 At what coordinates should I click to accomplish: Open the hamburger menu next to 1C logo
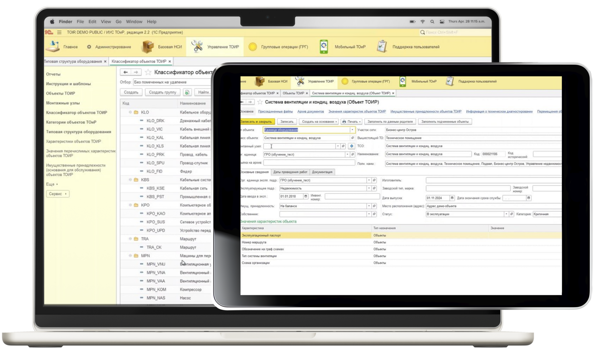click(x=59, y=32)
